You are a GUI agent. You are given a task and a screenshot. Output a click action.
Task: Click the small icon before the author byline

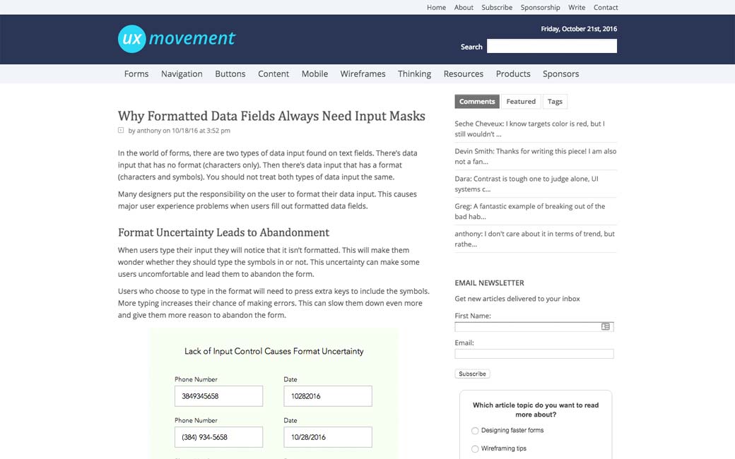(x=121, y=130)
